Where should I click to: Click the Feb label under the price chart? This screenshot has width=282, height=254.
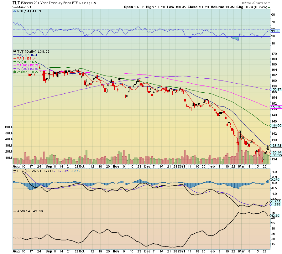[211, 166]
